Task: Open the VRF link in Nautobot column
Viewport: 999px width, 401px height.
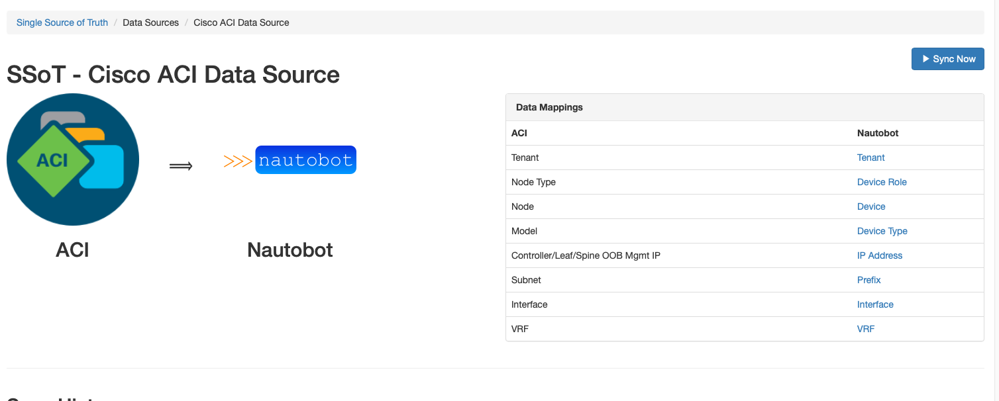Action: pyautogui.click(x=866, y=329)
